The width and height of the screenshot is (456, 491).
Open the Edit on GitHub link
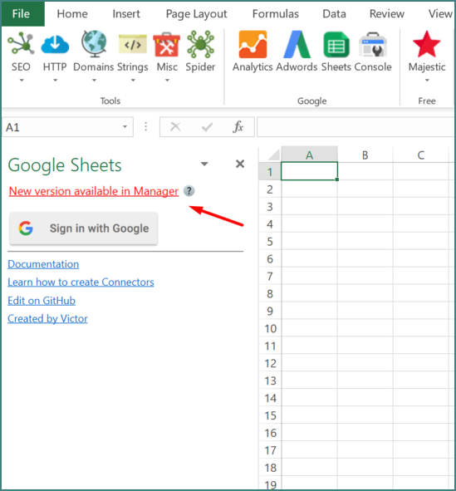coord(42,301)
